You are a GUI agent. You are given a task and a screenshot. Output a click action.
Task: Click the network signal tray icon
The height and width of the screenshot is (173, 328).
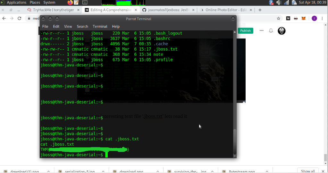point(286,3)
